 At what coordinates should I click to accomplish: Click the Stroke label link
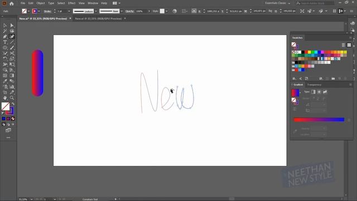tap(47, 11)
